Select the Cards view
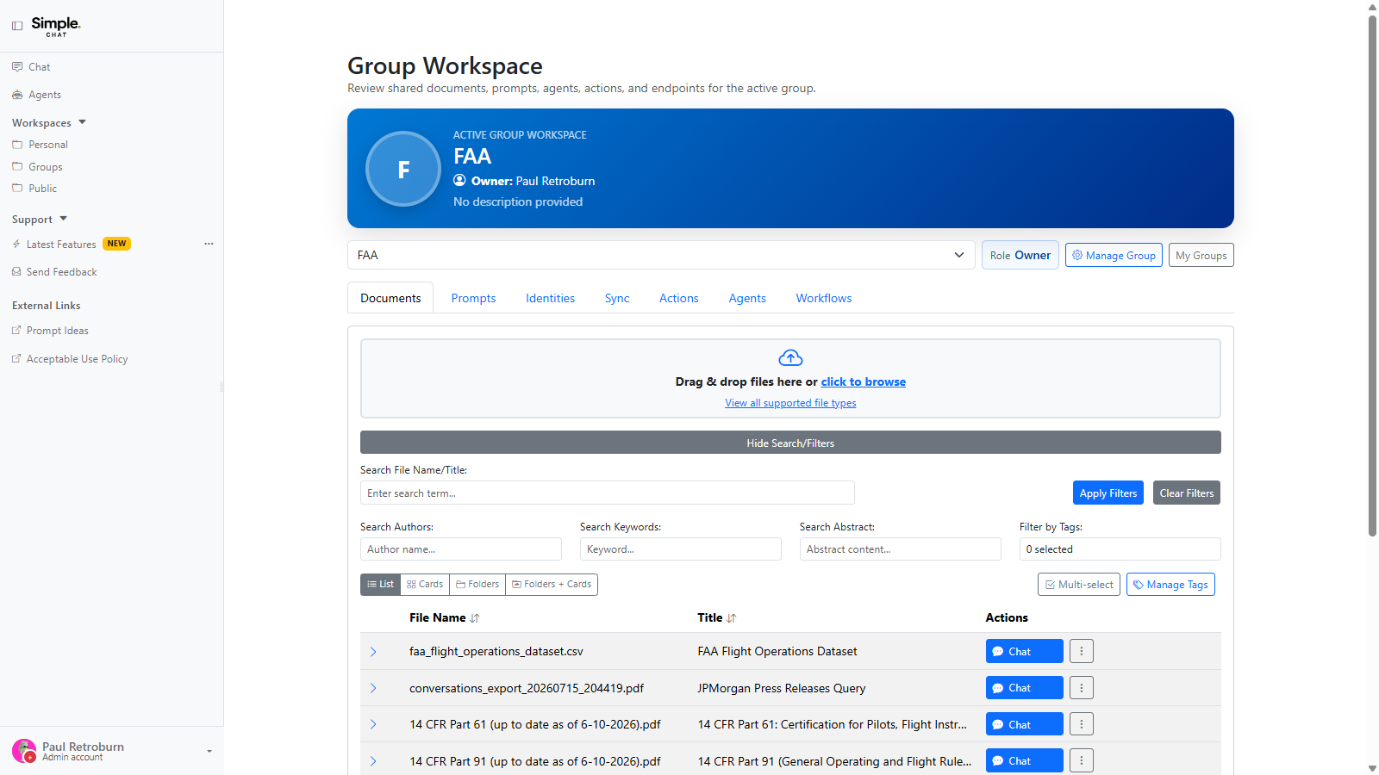Image resolution: width=1379 pixels, height=775 pixels. pyautogui.click(x=425, y=584)
